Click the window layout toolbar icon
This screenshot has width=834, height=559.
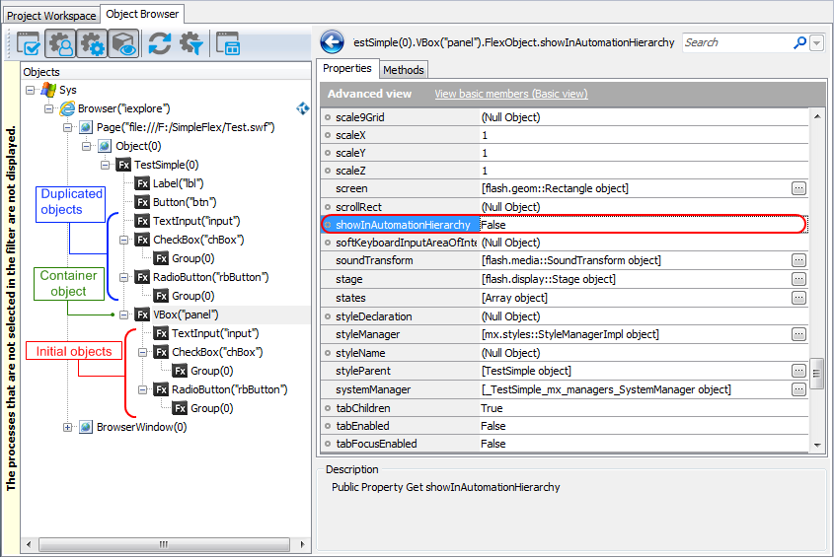228,43
